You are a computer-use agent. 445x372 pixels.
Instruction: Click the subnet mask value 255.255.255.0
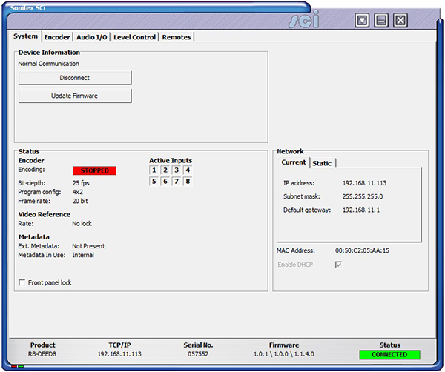[x=363, y=196]
